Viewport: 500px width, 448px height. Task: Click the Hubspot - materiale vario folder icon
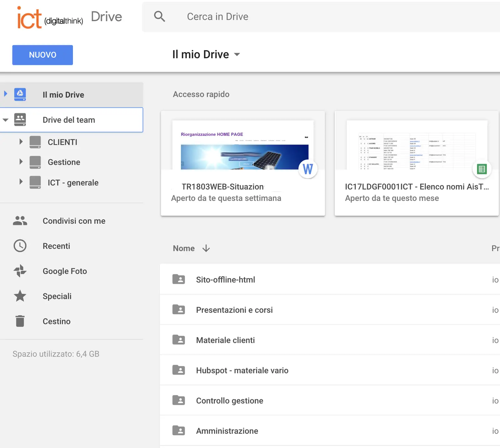179,370
